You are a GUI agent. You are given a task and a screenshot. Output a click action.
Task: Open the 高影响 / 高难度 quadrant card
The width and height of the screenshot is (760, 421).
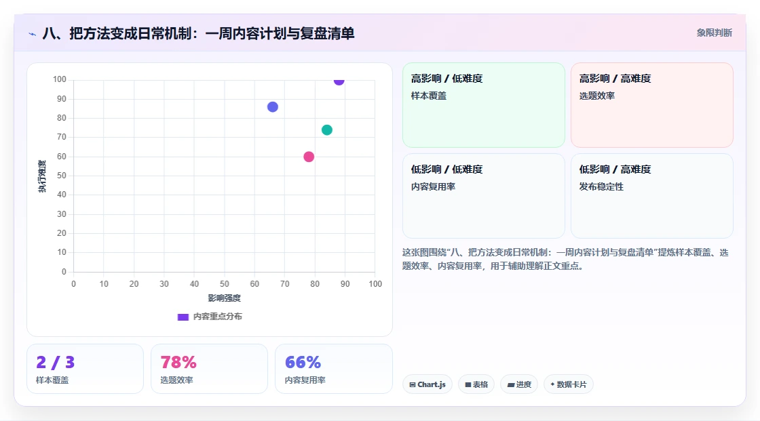click(x=652, y=104)
